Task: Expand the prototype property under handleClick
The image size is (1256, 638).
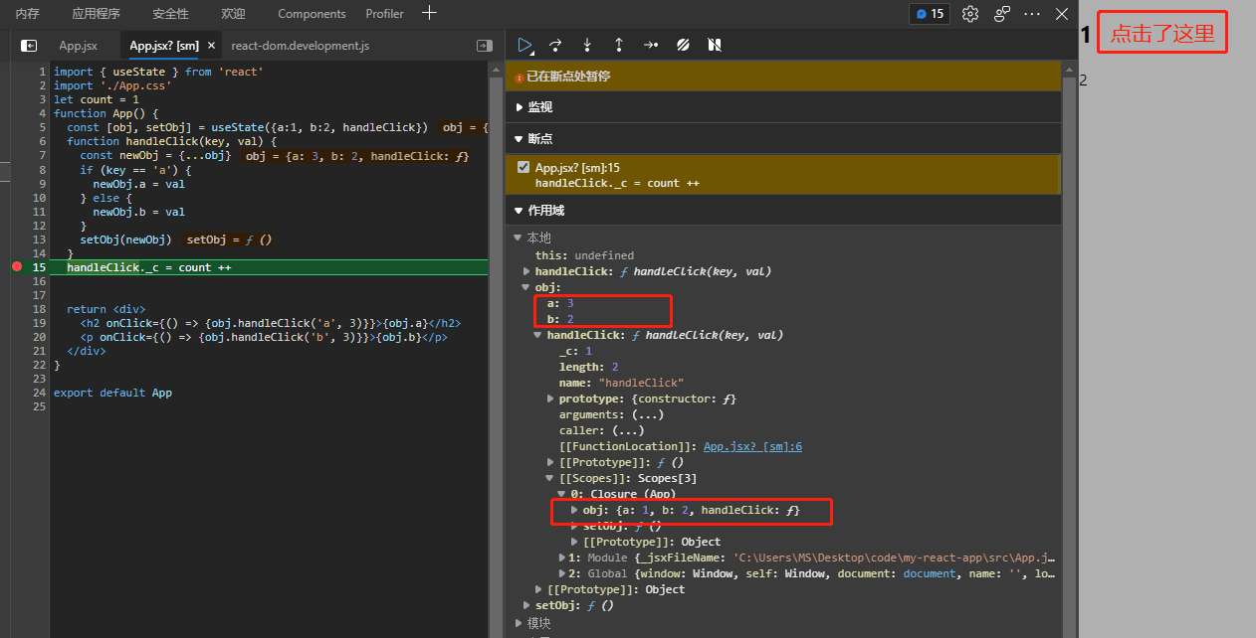Action: (550, 398)
